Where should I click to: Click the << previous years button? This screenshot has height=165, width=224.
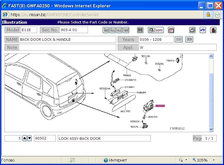point(179,39)
